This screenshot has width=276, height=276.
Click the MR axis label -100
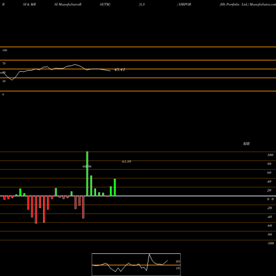(270, 243)
